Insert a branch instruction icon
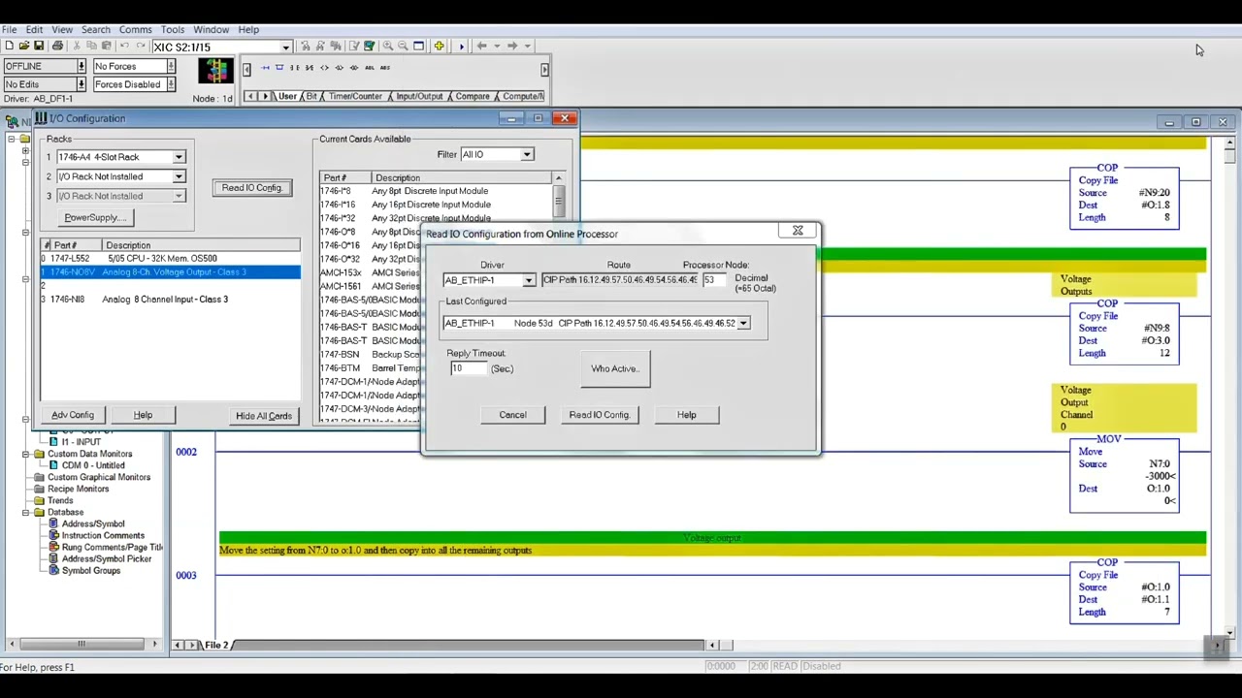 (279, 68)
